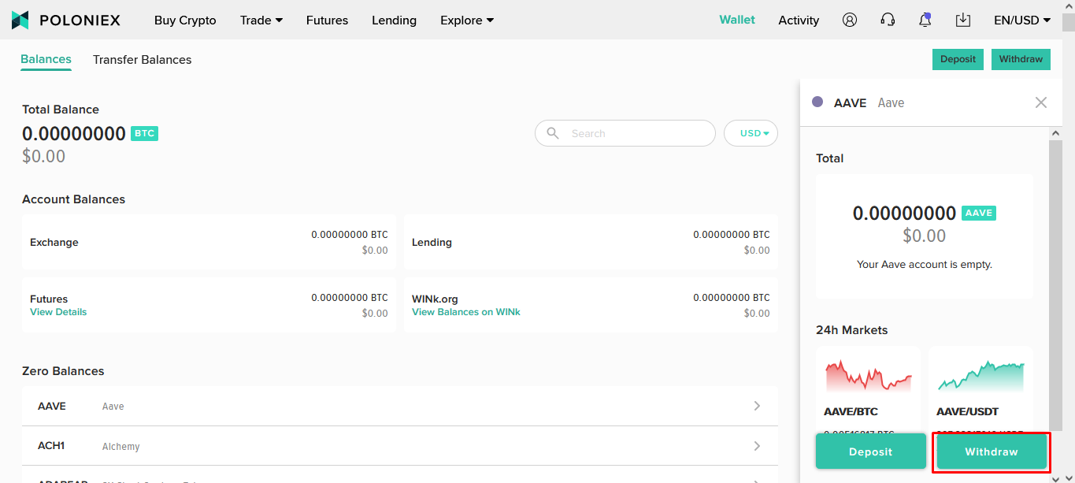Switch to the Balances tab
Viewport: 1075px width, 483px height.
pyautogui.click(x=46, y=59)
